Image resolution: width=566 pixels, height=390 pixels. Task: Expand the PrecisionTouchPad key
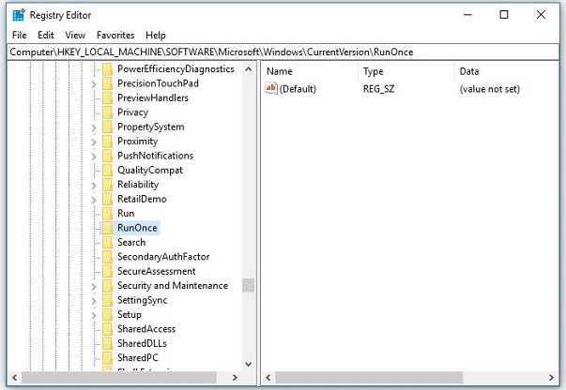point(94,84)
